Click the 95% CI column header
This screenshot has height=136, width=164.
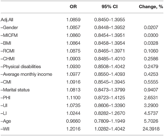coord(110,7)
